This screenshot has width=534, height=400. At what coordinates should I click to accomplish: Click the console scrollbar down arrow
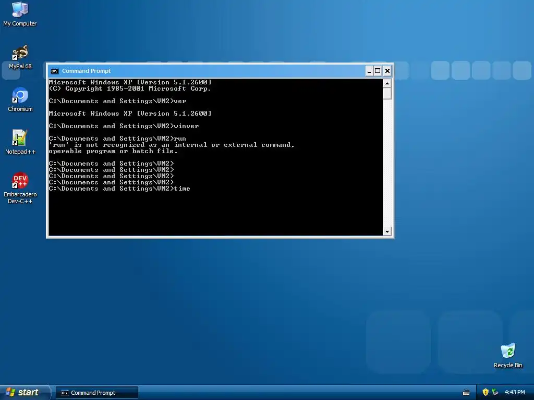[x=387, y=232]
